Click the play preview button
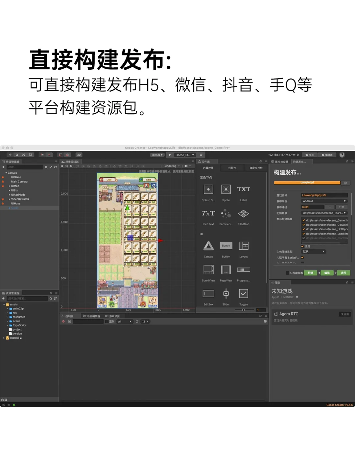This screenshot has height=474, width=355. (x=170, y=155)
